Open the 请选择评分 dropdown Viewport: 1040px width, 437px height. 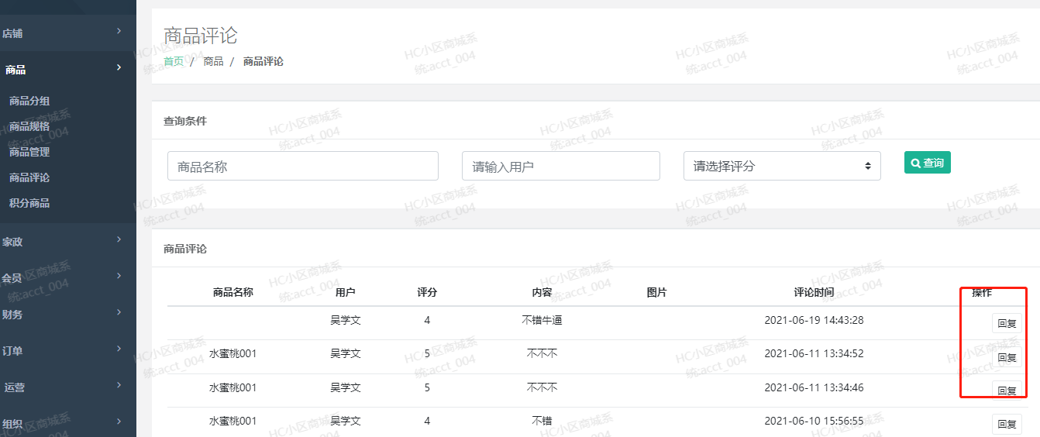click(782, 166)
